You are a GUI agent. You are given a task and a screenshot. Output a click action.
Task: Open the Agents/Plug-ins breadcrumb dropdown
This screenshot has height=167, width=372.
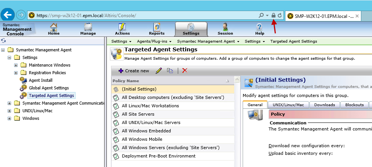pos(154,41)
